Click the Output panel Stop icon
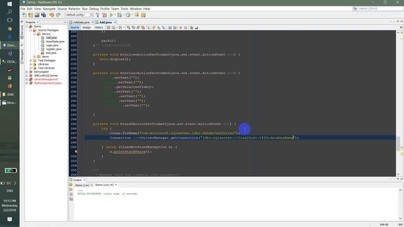Viewport: 404px width, 227px height. (x=71, y=194)
